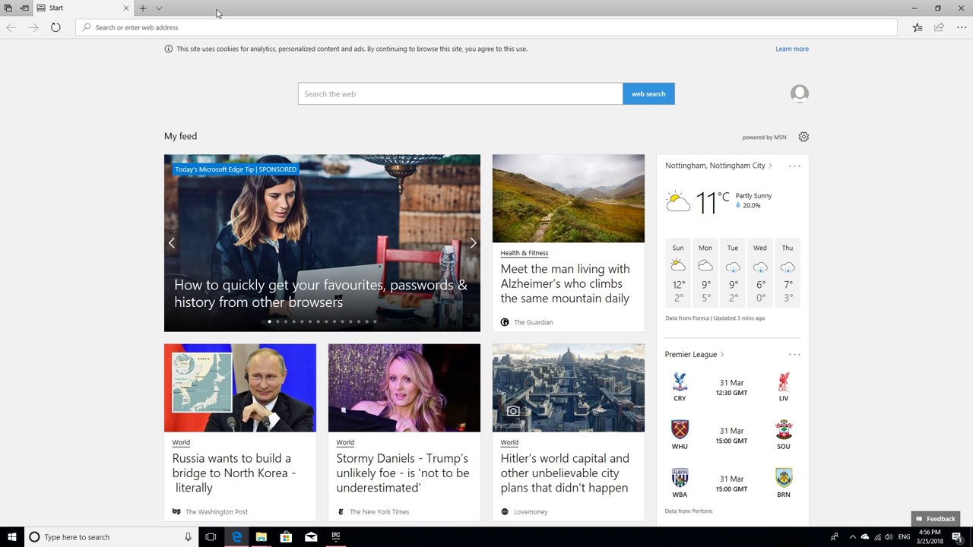Image resolution: width=973 pixels, height=547 pixels.
Task: Open the Action Center notifications icon
Action: pos(958,537)
